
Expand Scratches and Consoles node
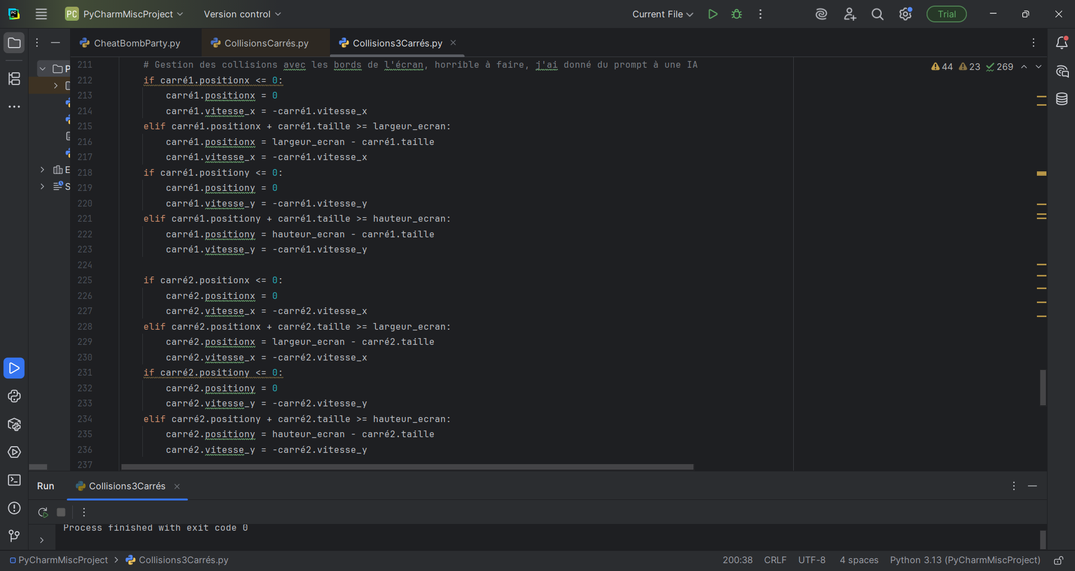43,186
